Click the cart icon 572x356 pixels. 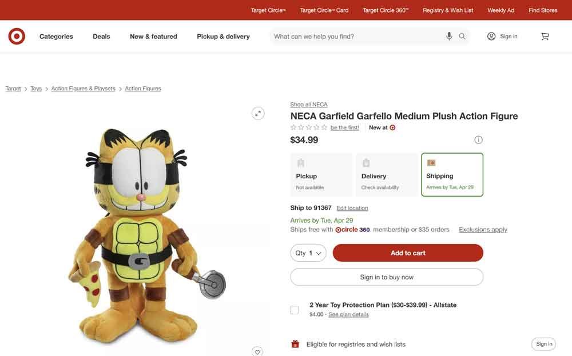click(544, 35)
